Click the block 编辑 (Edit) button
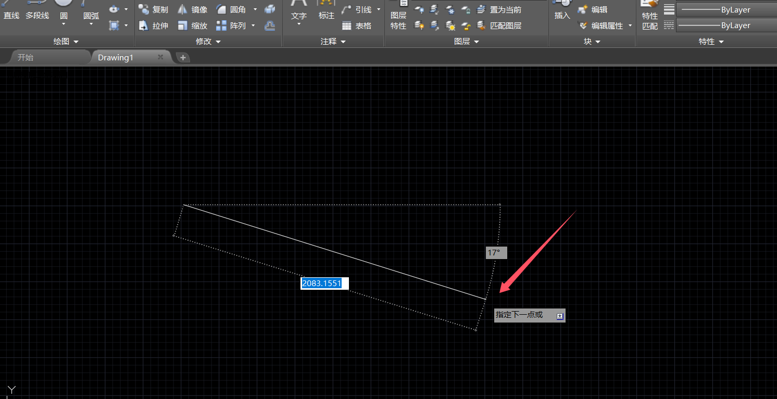 pos(593,9)
